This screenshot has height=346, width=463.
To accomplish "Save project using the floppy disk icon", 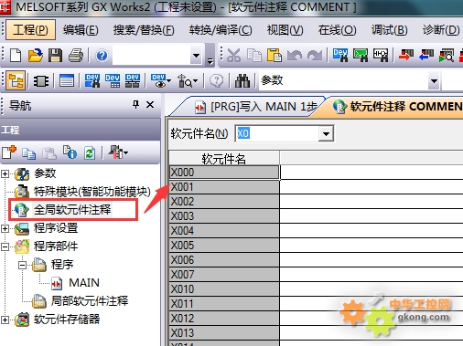I will [55, 56].
